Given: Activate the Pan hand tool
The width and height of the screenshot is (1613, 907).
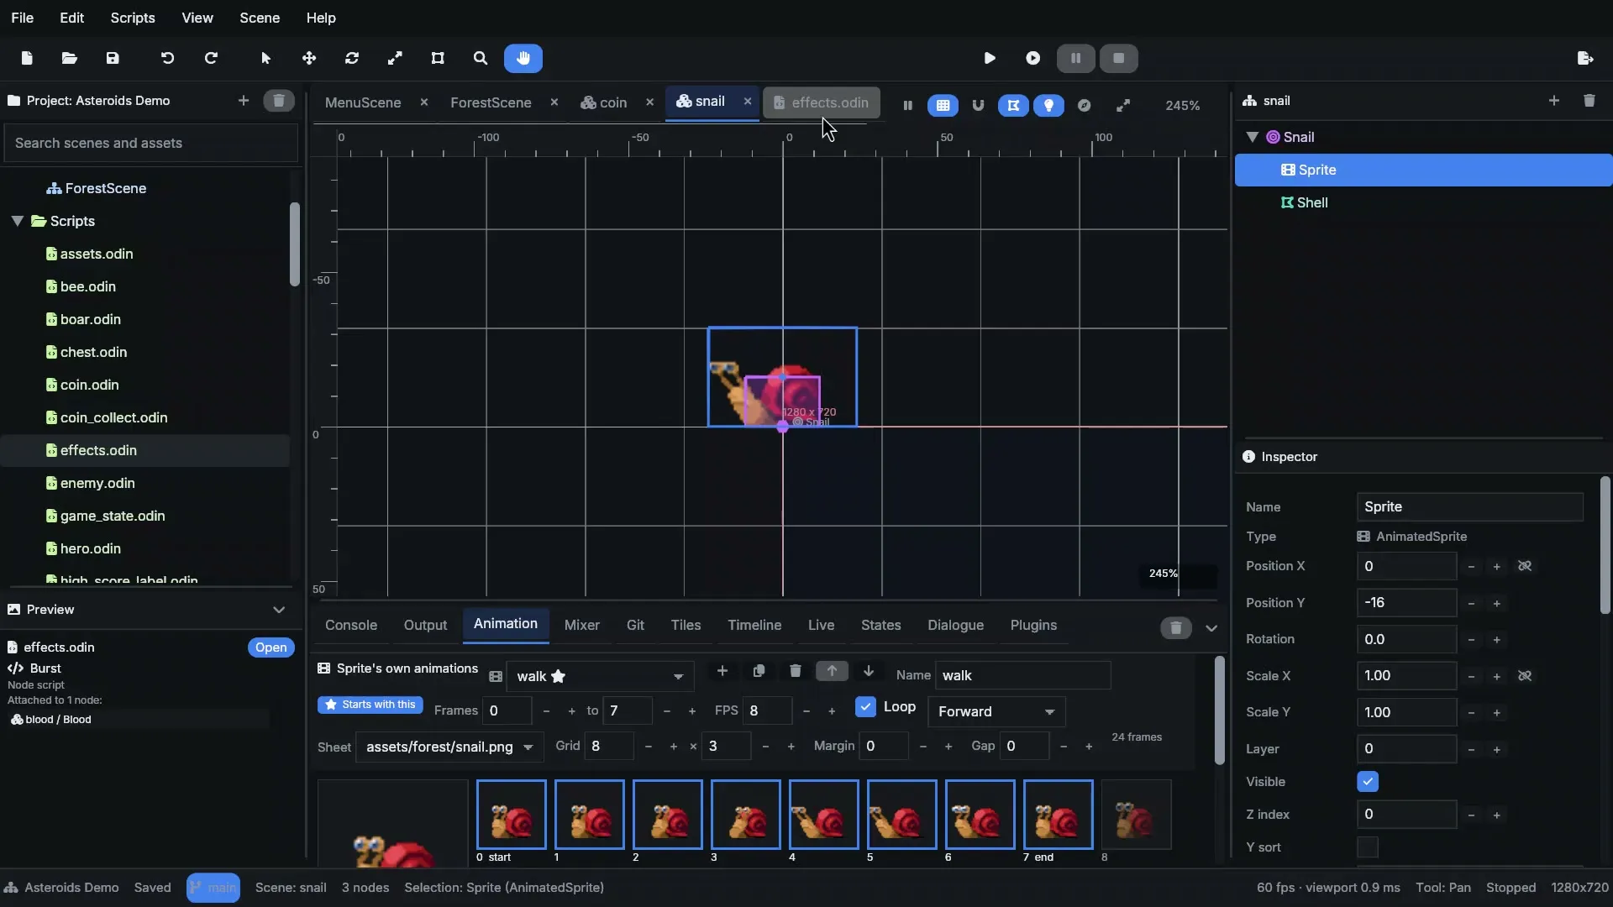Looking at the screenshot, I should [523, 58].
